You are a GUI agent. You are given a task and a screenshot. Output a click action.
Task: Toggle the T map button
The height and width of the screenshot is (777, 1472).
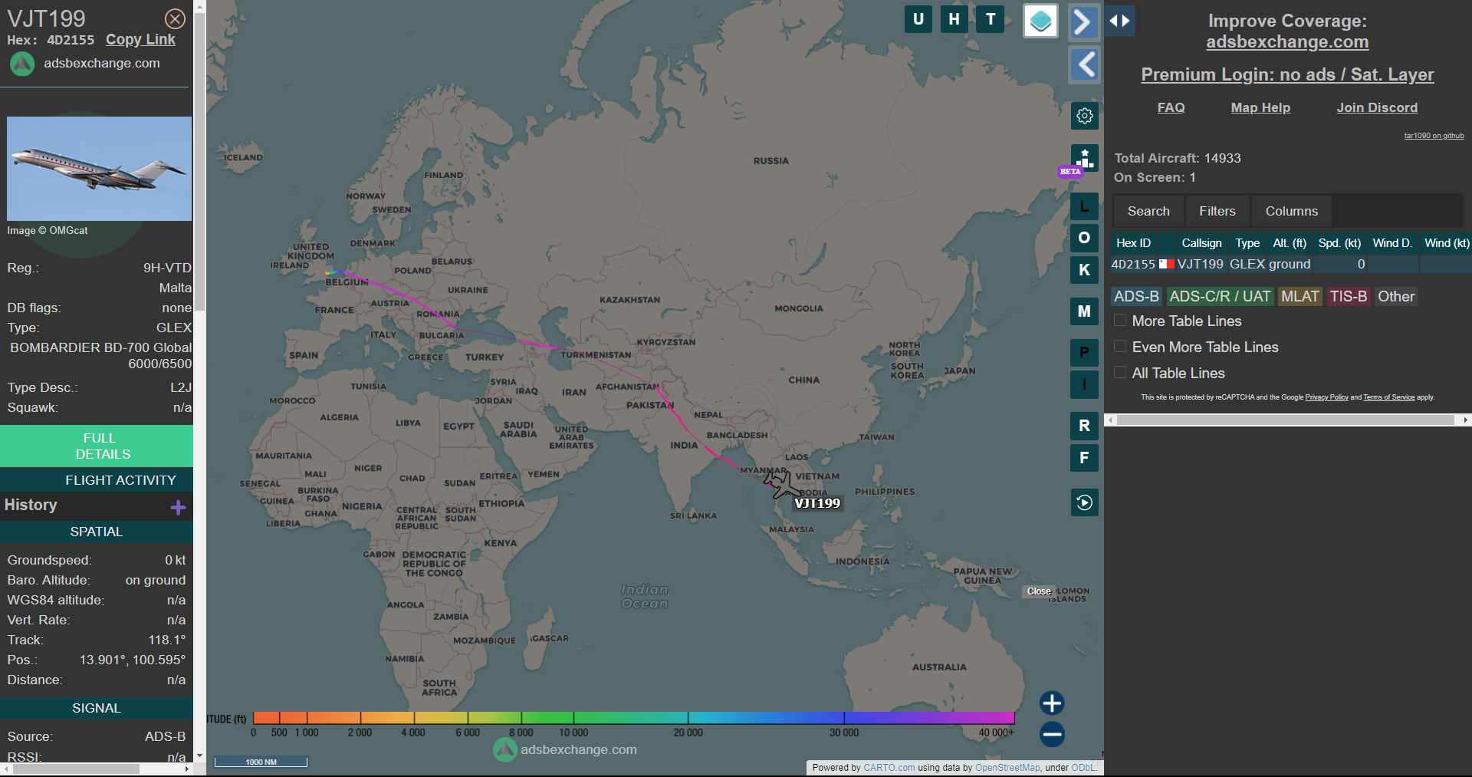991,19
